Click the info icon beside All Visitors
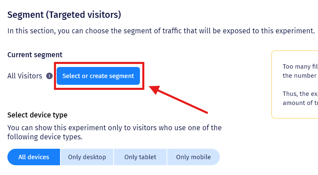The image size is (318, 175). 49,76
